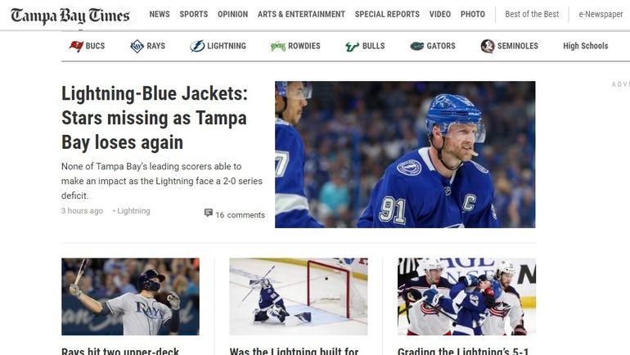Open the Sports menu item

point(194,14)
